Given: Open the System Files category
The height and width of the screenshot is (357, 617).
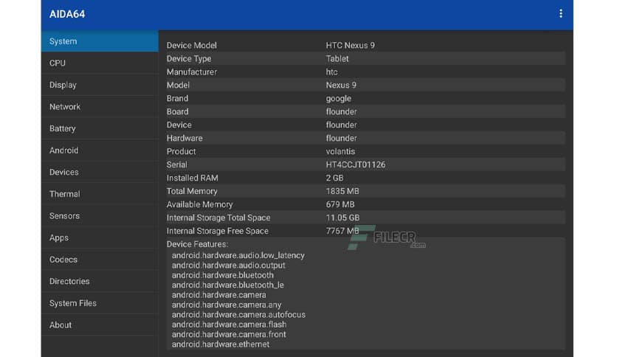Looking at the screenshot, I should coord(100,303).
